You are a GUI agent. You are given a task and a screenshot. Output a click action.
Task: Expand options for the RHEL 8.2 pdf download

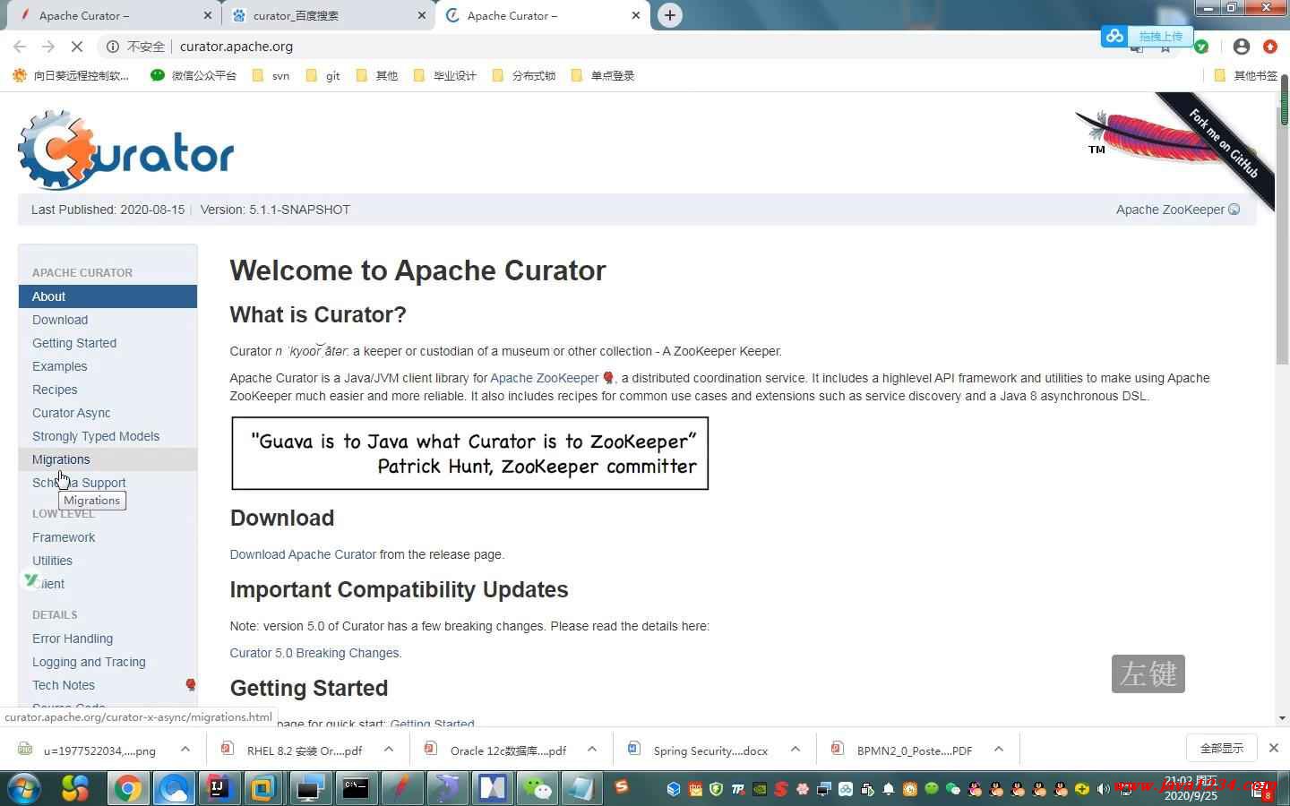click(389, 750)
